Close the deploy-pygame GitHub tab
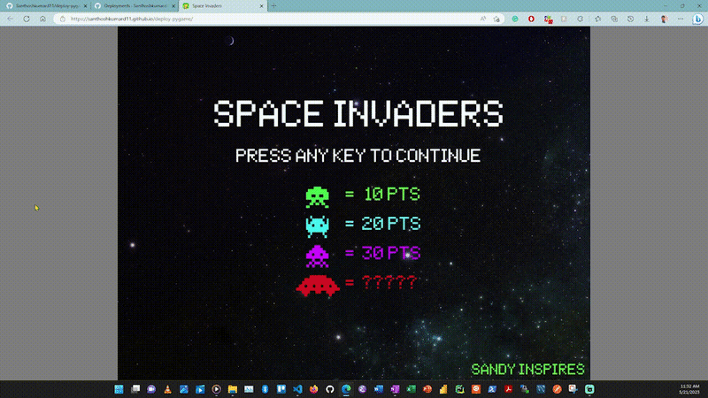Viewport: 708px width, 398px height. click(x=85, y=6)
